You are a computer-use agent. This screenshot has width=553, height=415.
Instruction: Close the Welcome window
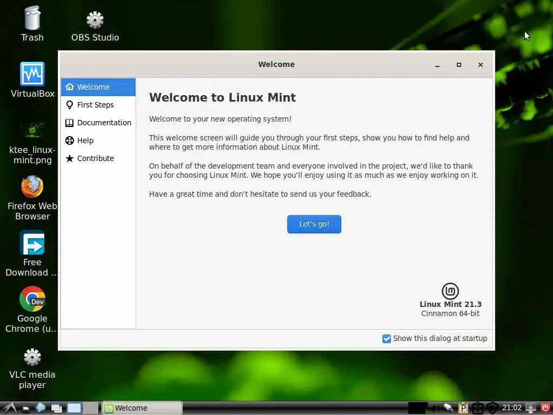480,65
